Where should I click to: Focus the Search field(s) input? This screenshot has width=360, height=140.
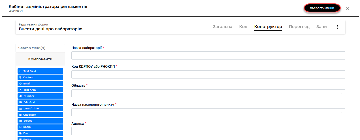click(x=40, y=48)
